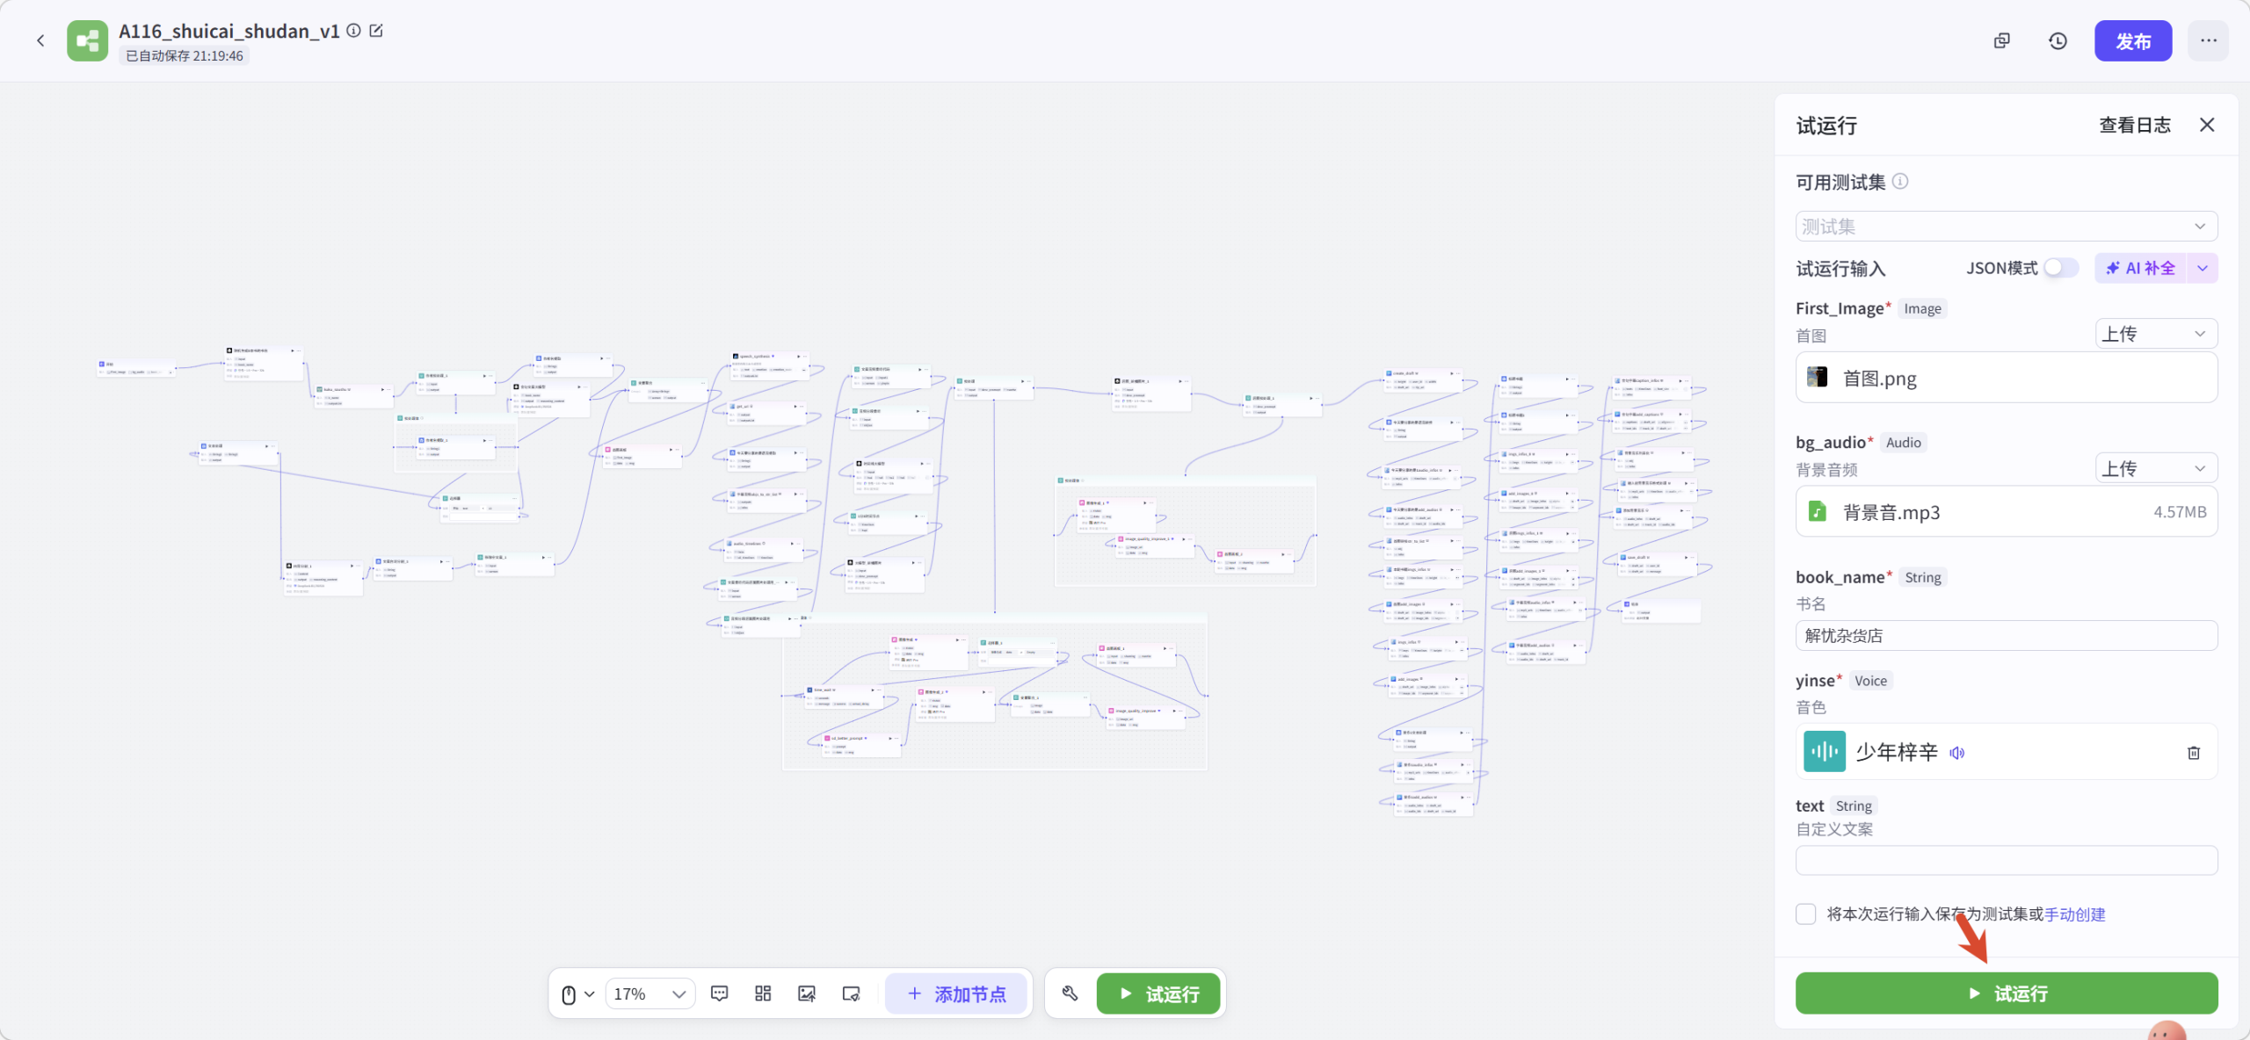
Task: Delete the 少年梓辛 voice with trash icon
Action: [x=2193, y=752]
